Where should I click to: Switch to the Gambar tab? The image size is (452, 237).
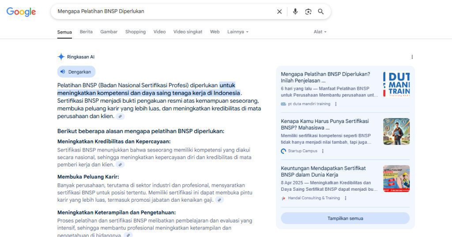[x=109, y=32]
